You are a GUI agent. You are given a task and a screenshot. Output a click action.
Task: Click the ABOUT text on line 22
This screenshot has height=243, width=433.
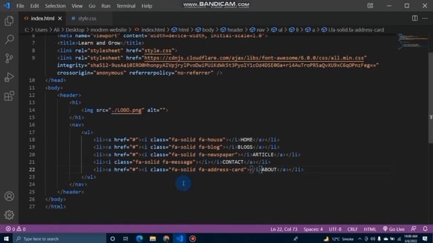tap(269, 169)
